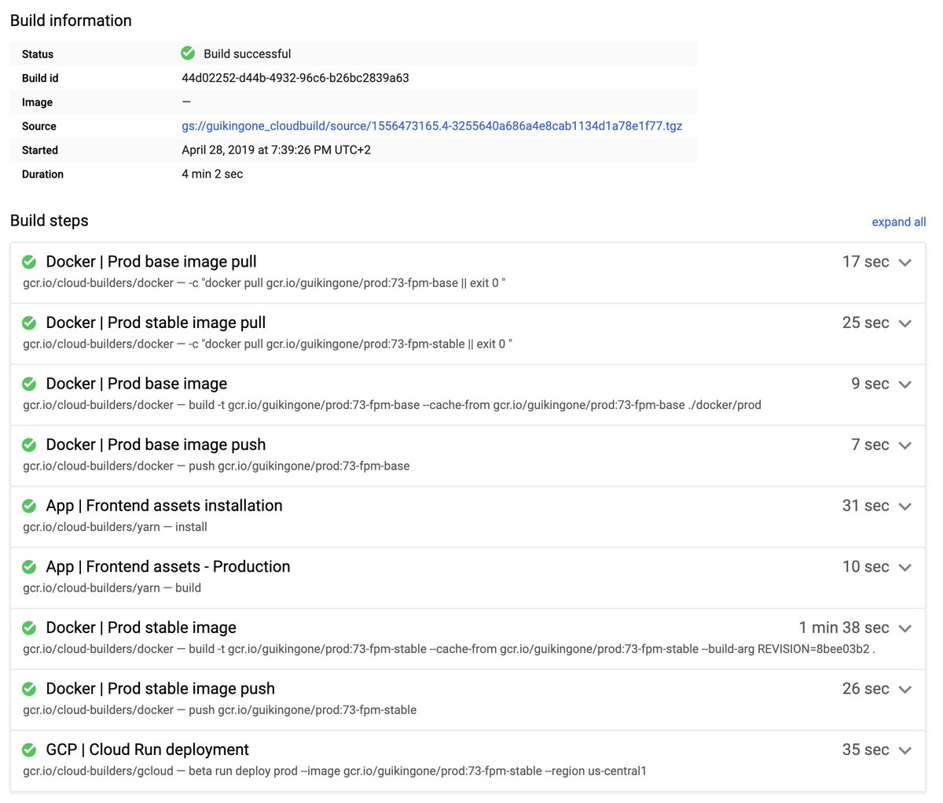
Task: Expand the App Frontend assets installation step
Action: [904, 506]
